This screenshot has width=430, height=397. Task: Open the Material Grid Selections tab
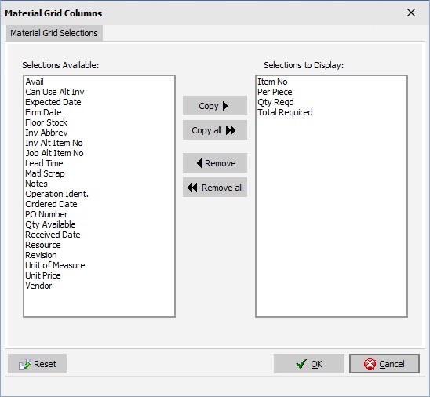pyautogui.click(x=54, y=33)
